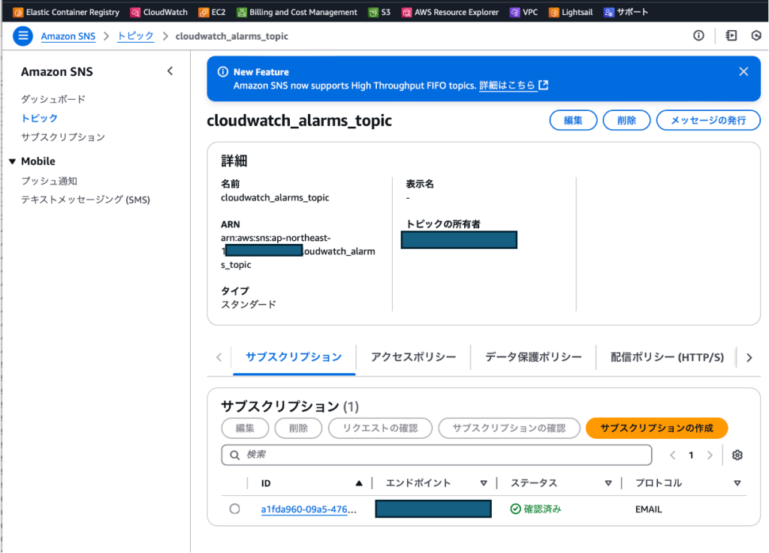The height and width of the screenshot is (553, 769).
Task: Click the 確認済み status text
Action: pos(542,509)
